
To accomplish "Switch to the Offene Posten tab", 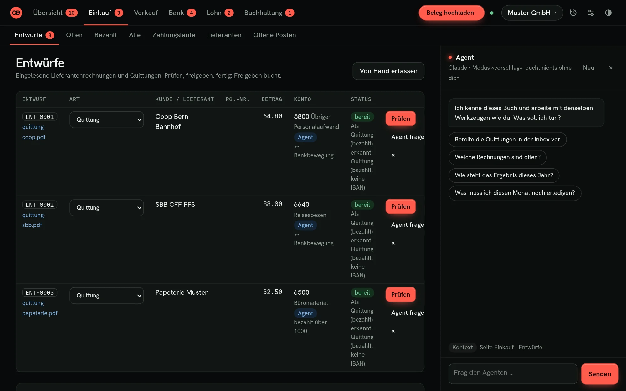I will click(x=275, y=35).
